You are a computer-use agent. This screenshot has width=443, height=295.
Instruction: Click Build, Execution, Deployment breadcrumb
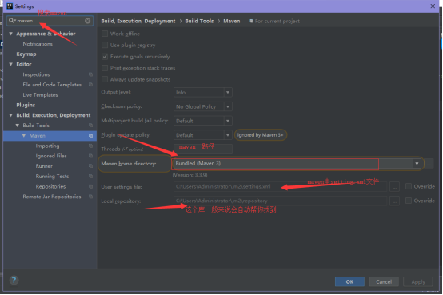(x=138, y=22)
